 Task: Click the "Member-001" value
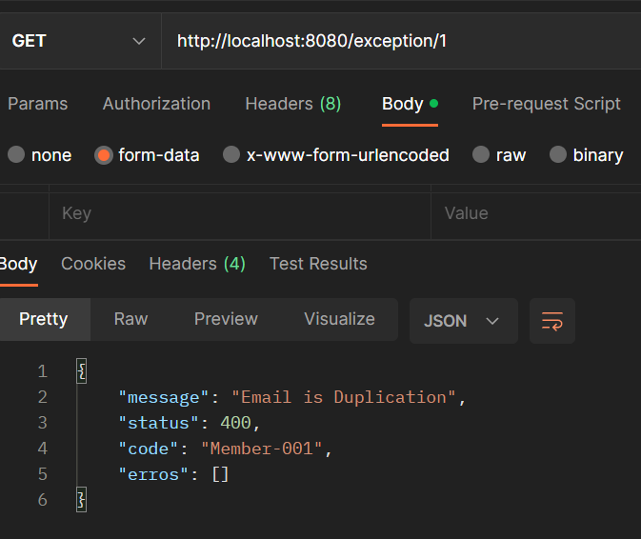[x=262, y=449]
